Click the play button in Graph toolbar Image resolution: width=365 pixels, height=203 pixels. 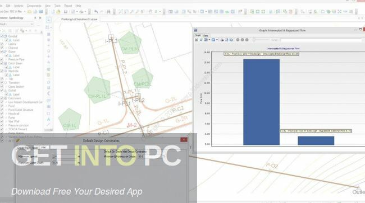pyautogui.click(x=247, y=40)
